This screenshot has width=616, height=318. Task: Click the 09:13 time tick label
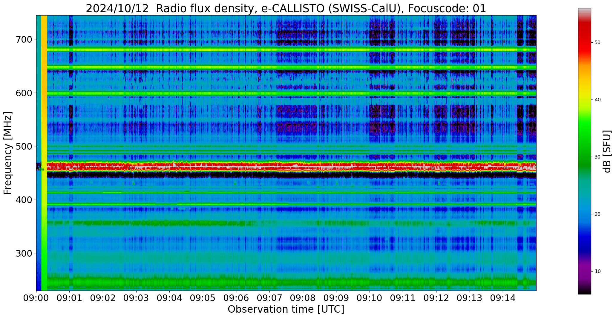tap(469, 298)
